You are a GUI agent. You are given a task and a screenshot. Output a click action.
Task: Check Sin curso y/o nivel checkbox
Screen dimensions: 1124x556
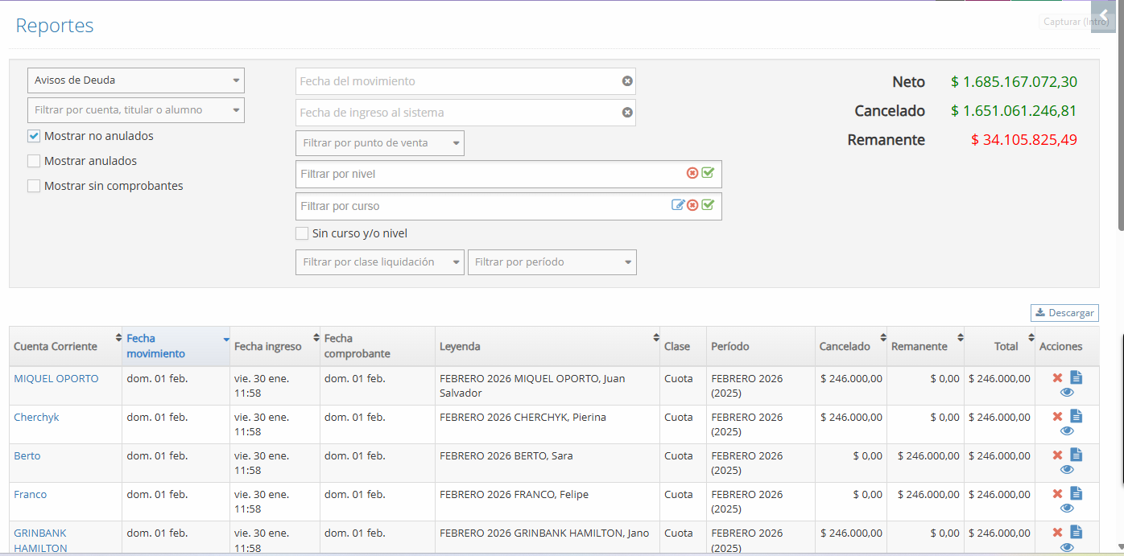[302, 234]
